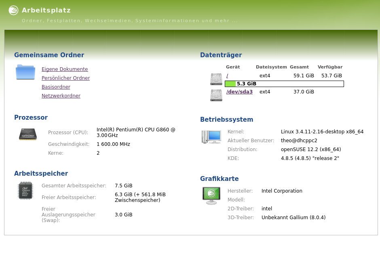Click the Arbeitsplatz page title
This screenshot has width=380, height=274.
(x=46, y=10)
